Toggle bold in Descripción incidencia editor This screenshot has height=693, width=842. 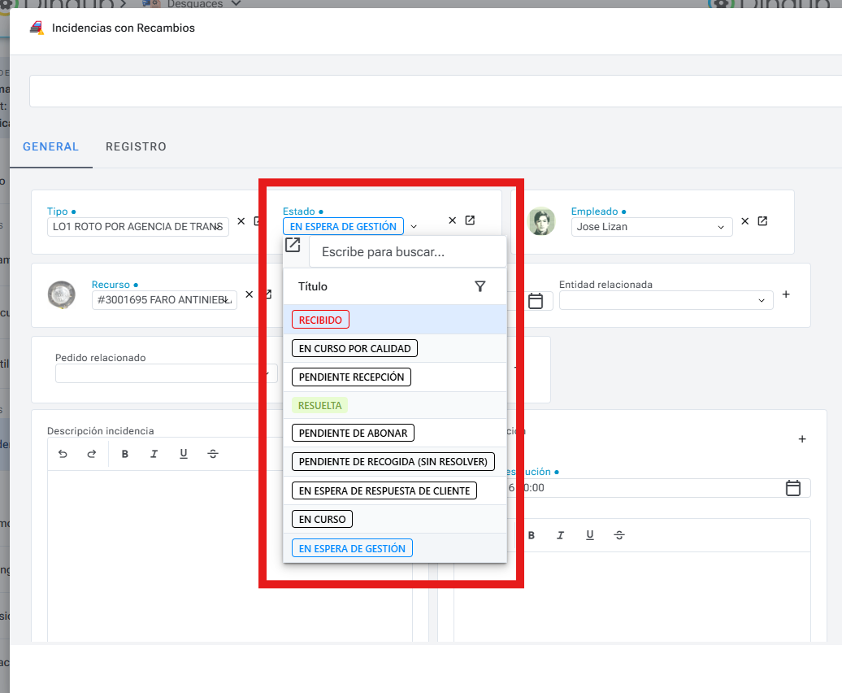125,454
